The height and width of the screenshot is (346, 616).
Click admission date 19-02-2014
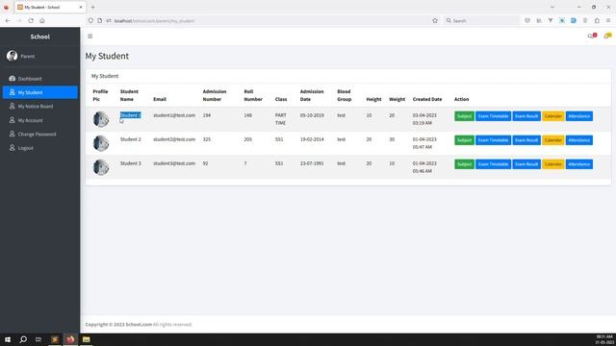312,139
